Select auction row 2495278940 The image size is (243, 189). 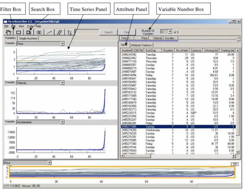[x=178, y=150]
